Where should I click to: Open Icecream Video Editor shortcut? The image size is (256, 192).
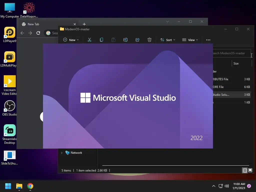pos(10,85)
